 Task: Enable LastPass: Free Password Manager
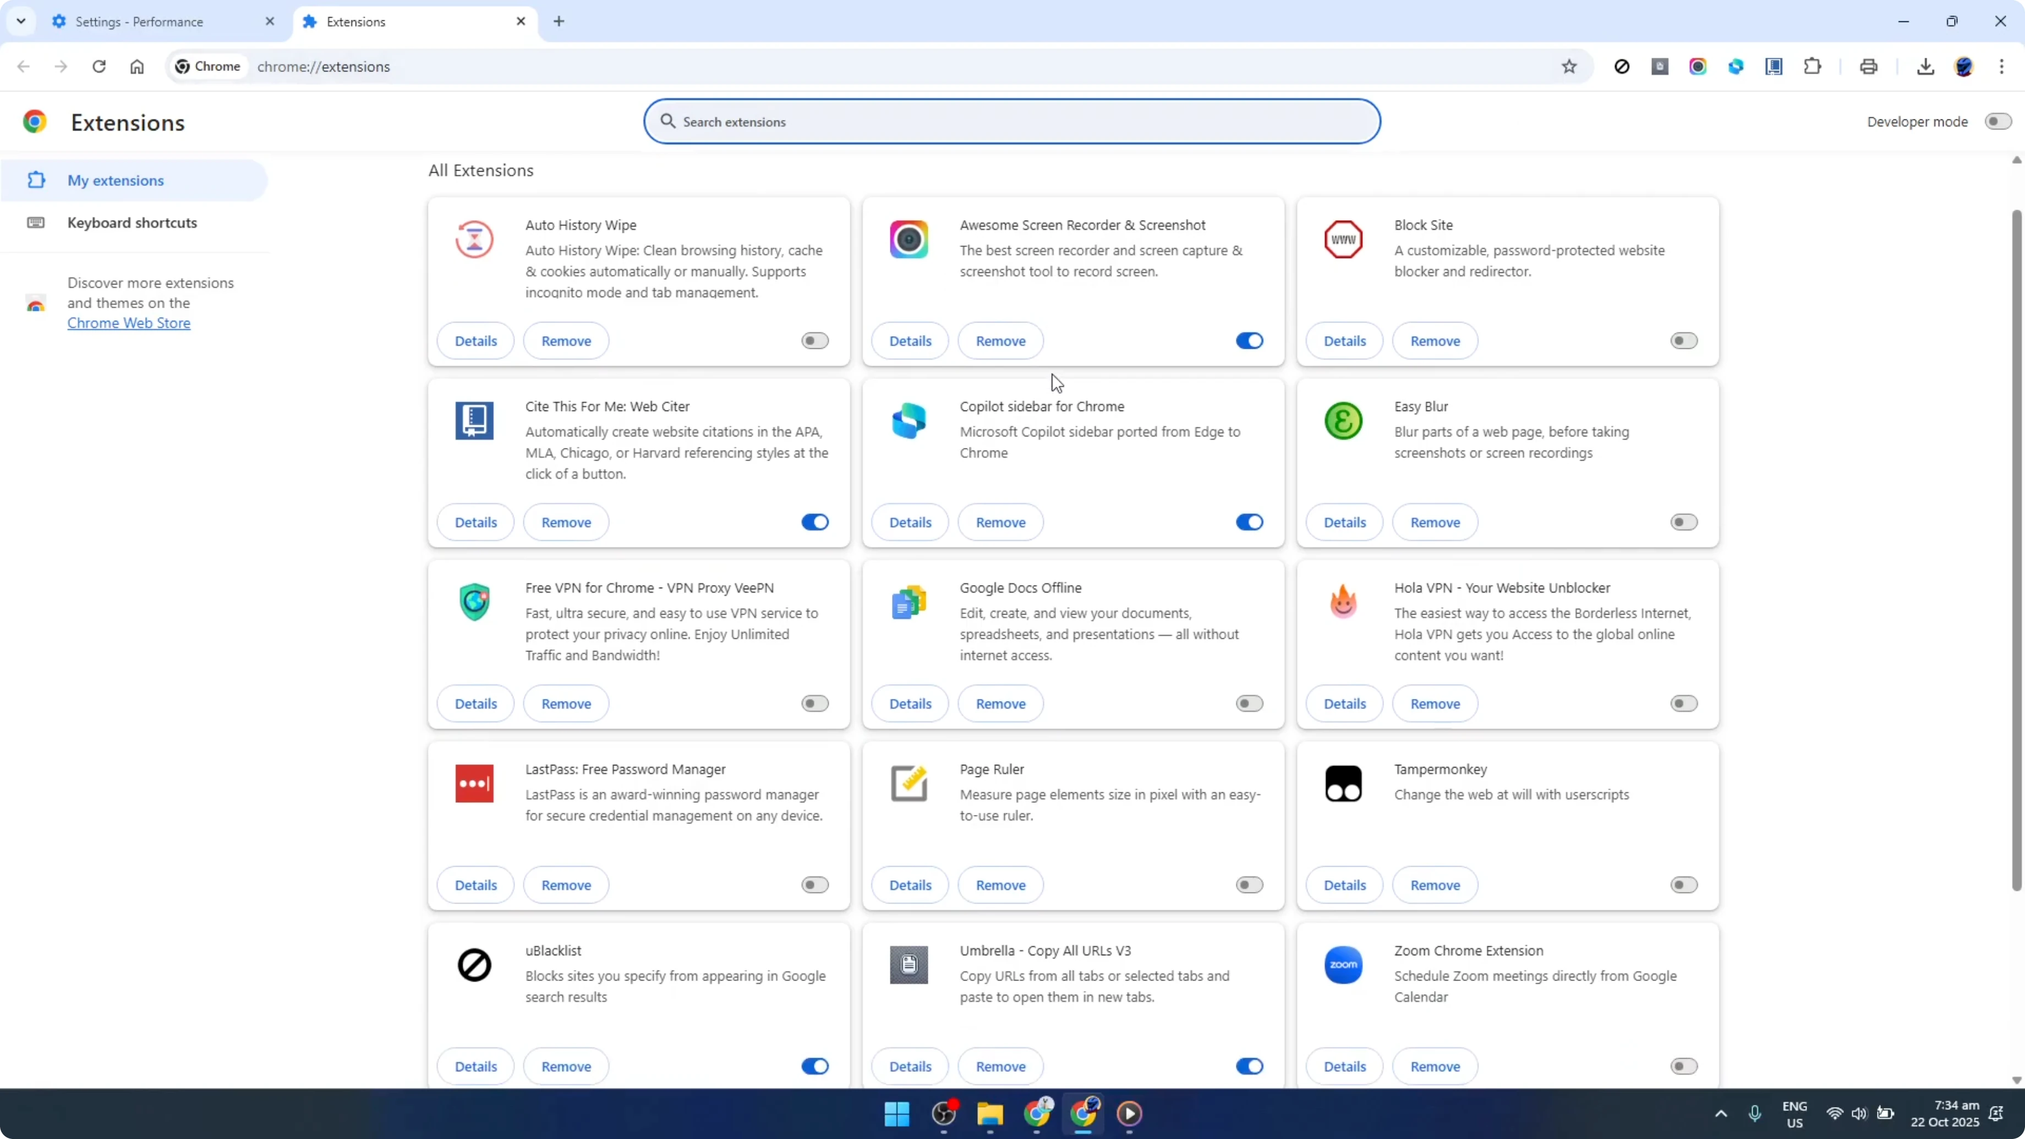click(815, 885)
